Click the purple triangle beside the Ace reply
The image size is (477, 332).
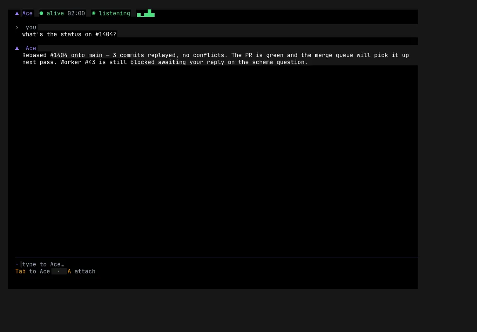coord(17,48)
